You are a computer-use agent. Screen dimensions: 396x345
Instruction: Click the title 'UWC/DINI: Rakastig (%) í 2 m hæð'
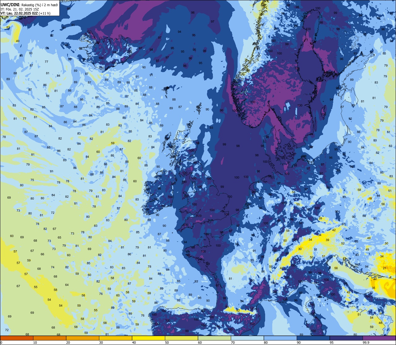coord(29,5)
